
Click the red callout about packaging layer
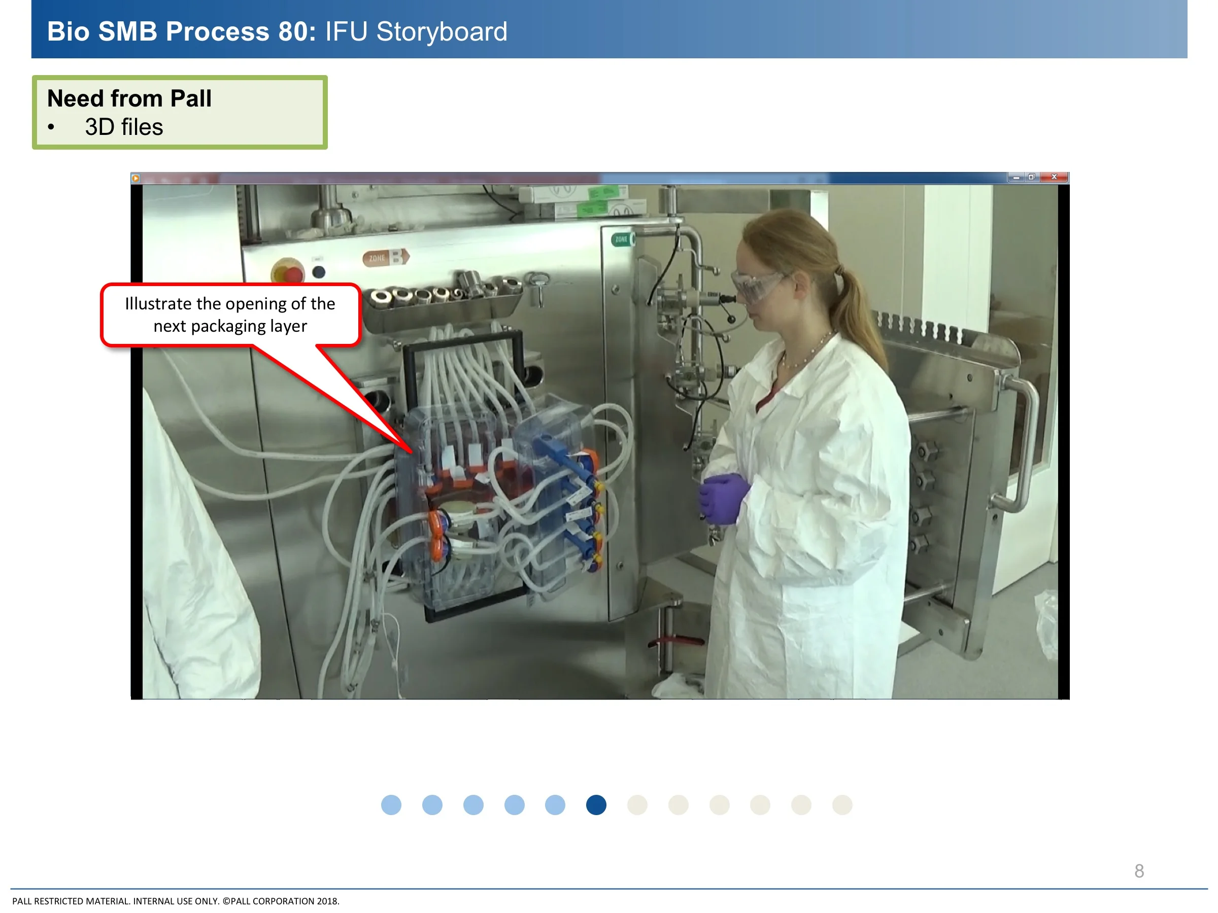point(230,315)
